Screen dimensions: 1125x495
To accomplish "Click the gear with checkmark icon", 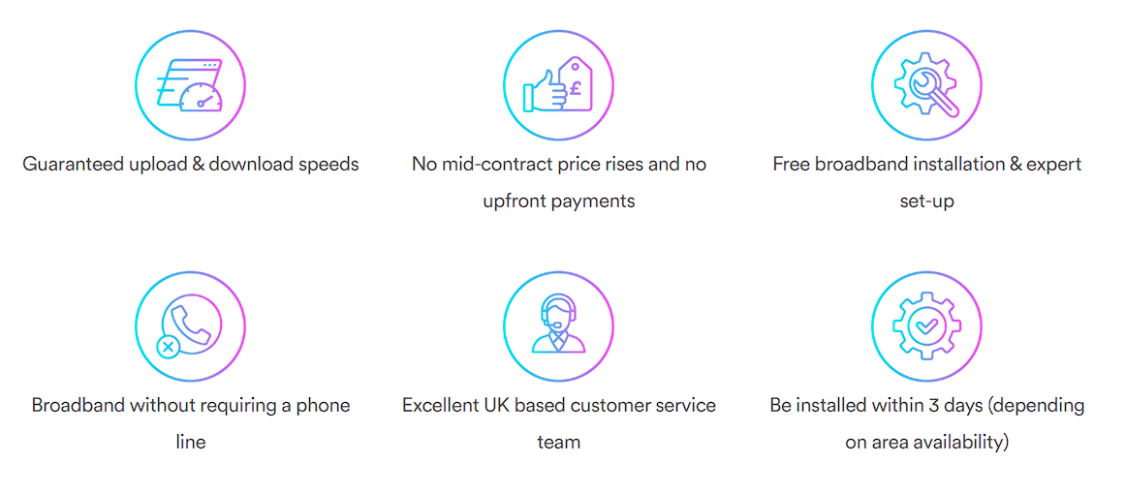I will tap(926, 326).
